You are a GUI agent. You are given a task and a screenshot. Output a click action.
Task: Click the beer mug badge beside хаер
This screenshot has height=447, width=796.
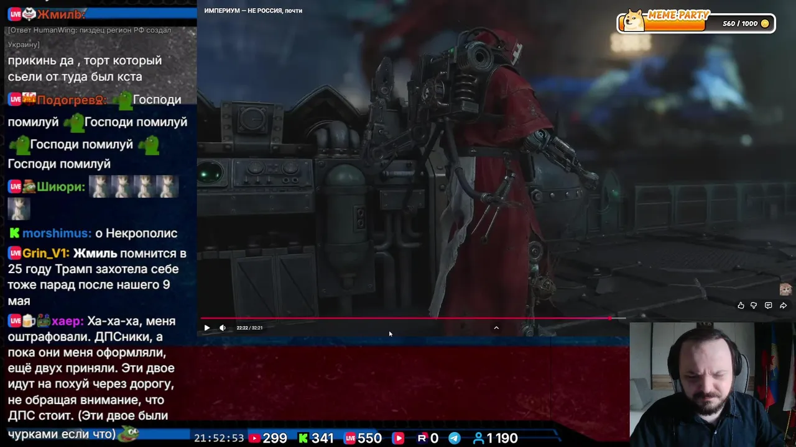(x=29, y=321)
